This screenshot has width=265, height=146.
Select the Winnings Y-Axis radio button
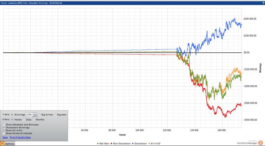[12, 115]
